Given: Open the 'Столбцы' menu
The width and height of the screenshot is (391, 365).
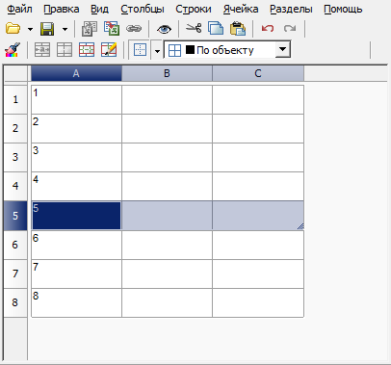Looking at the screenshot, I should [x=143, y=10].
